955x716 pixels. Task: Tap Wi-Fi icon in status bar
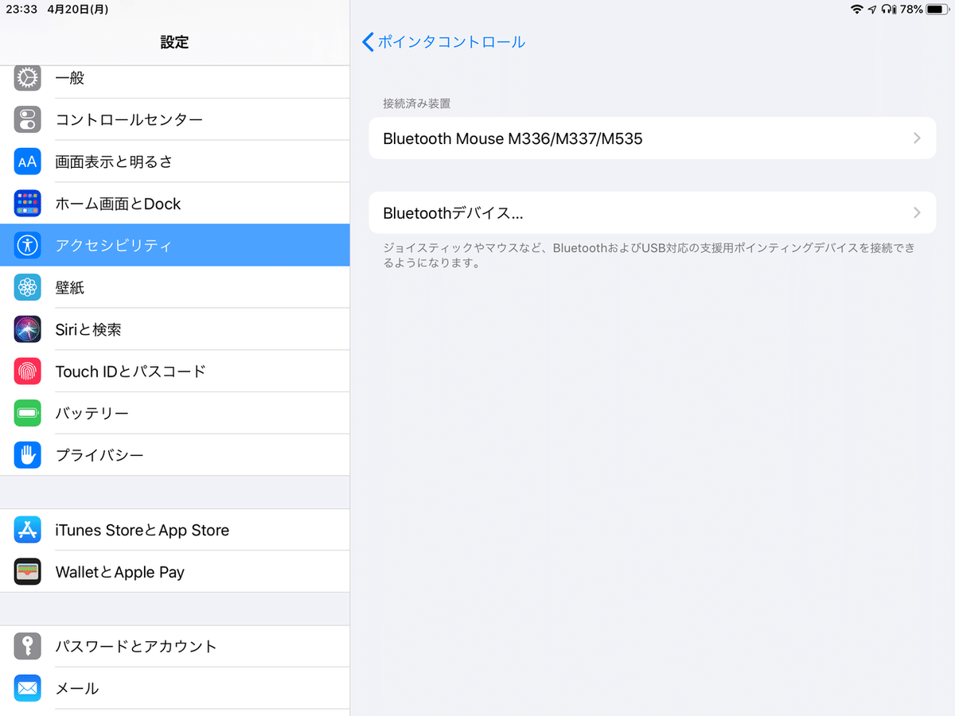(x=857, y=10)
